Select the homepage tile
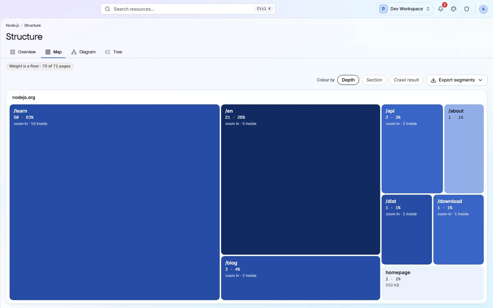 [x=433, y=283]
